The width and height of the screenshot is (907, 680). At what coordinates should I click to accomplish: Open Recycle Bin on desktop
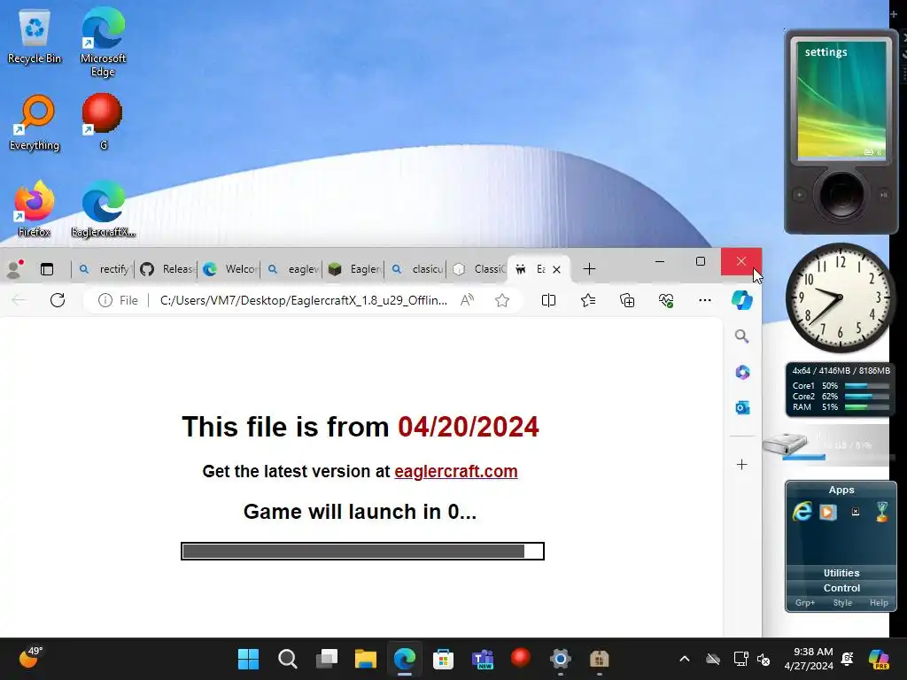(35, 35)
